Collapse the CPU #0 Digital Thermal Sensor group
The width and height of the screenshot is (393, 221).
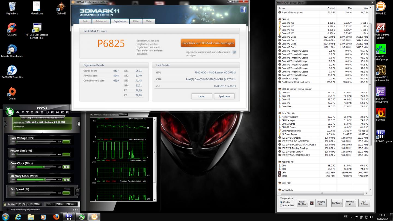(x=280, y=89)
